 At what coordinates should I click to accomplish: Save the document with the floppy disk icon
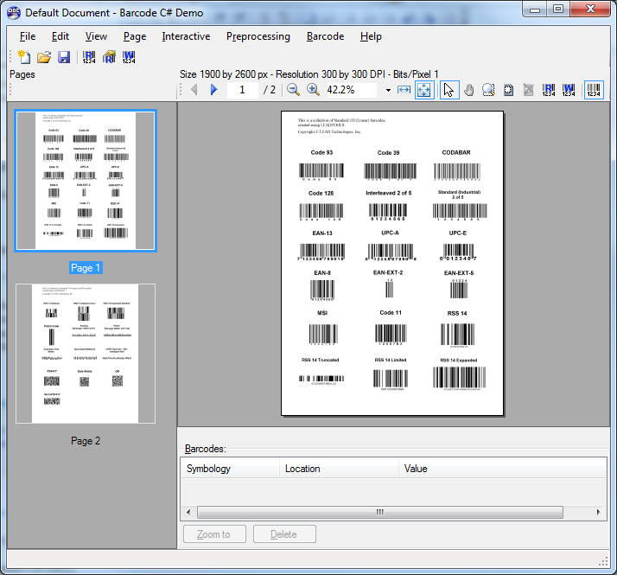point(64,57)
